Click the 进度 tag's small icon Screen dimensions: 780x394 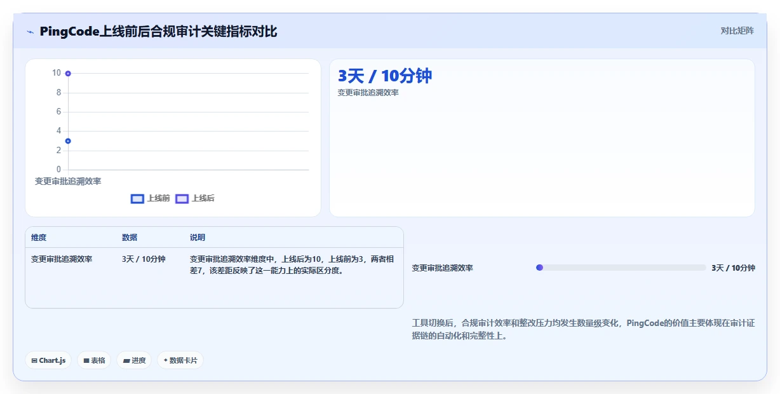(126, 361)
